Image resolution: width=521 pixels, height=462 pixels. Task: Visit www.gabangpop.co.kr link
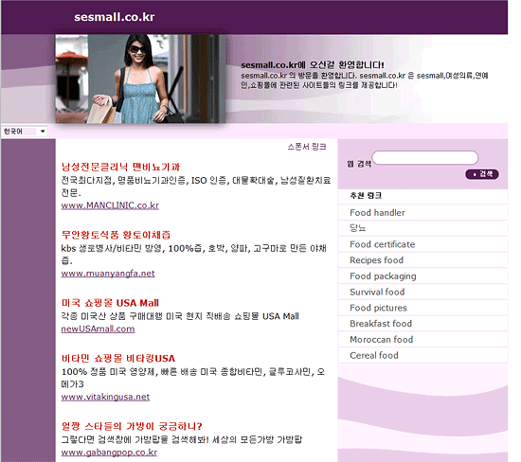click(109, 453)
